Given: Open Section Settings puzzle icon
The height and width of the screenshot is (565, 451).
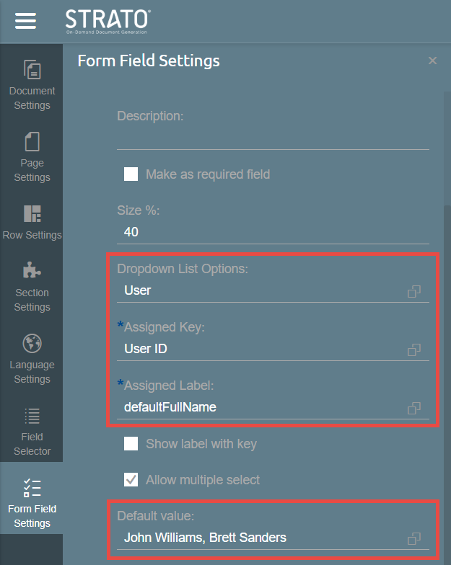Looking at the screenshot, I should point(32,271).
